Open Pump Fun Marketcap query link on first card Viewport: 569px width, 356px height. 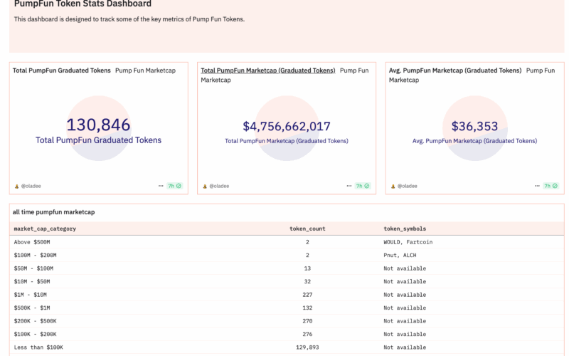pos(146,70)
